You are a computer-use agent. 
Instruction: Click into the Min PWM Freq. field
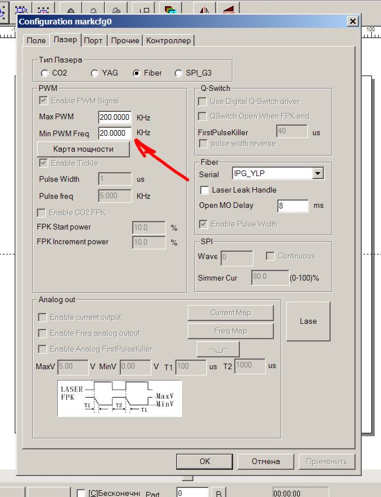pos(115,133)
